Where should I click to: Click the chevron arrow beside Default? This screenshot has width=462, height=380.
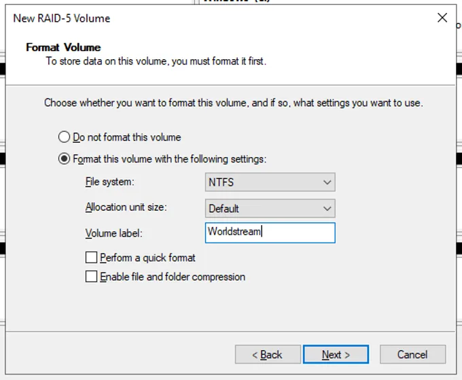[327, 209]
